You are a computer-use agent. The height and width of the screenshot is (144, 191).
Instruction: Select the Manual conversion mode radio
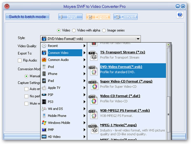(26, 76)
